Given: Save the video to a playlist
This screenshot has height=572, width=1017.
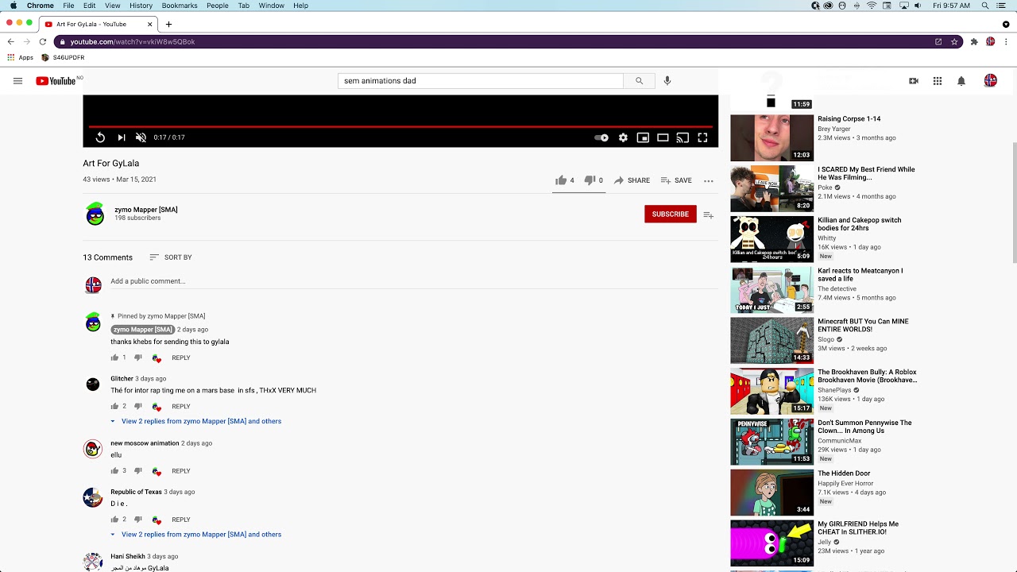Looking at the screenshot, I should pyautogui.click(x=676, y=180).
